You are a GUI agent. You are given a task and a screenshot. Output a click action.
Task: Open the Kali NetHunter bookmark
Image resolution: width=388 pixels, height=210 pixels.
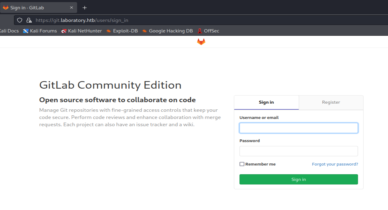coord(81,31)
